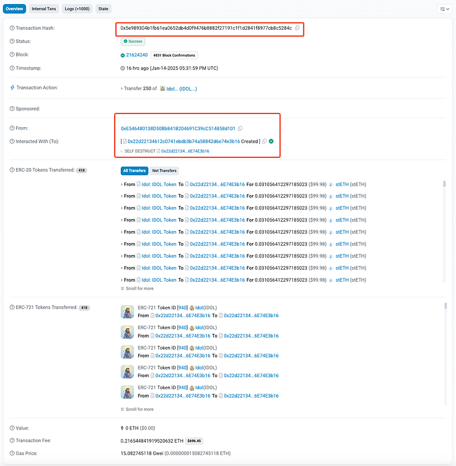Click help icon beside Transaction Hash label
The width and height of the screenshot is (456, 466).
coord(13,28)
